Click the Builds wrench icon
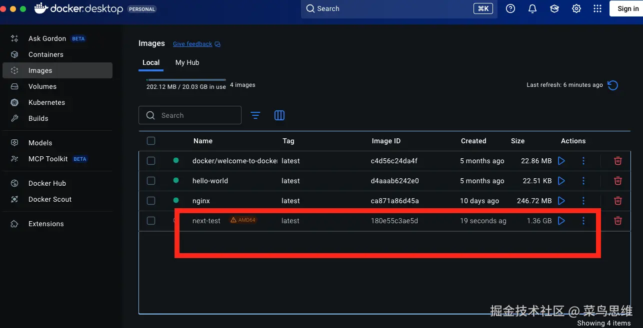643x328 pixels. click(14, 118)
